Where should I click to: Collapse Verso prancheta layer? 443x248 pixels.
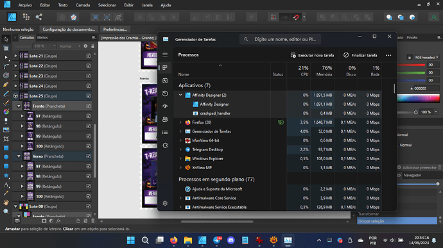(x=19, y=156)
